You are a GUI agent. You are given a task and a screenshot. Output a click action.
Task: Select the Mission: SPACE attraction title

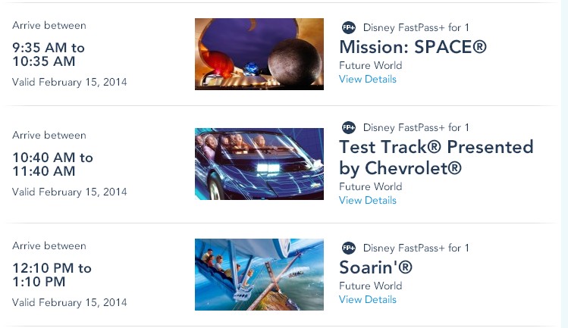pyautogui.click(x=413, y=48)
